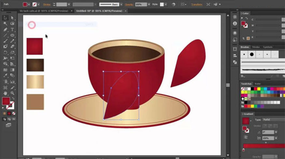This screenshot has height=159, width=285.
Task: Click the gold gradient swatch on the artboard
Action: tap(35, 82)
